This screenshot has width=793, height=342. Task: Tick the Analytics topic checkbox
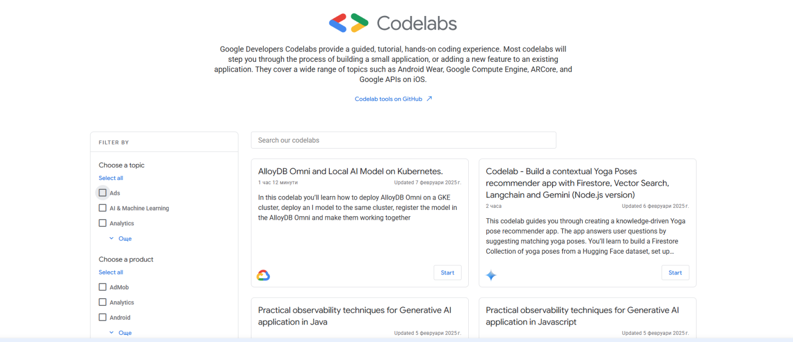[103, 223]
